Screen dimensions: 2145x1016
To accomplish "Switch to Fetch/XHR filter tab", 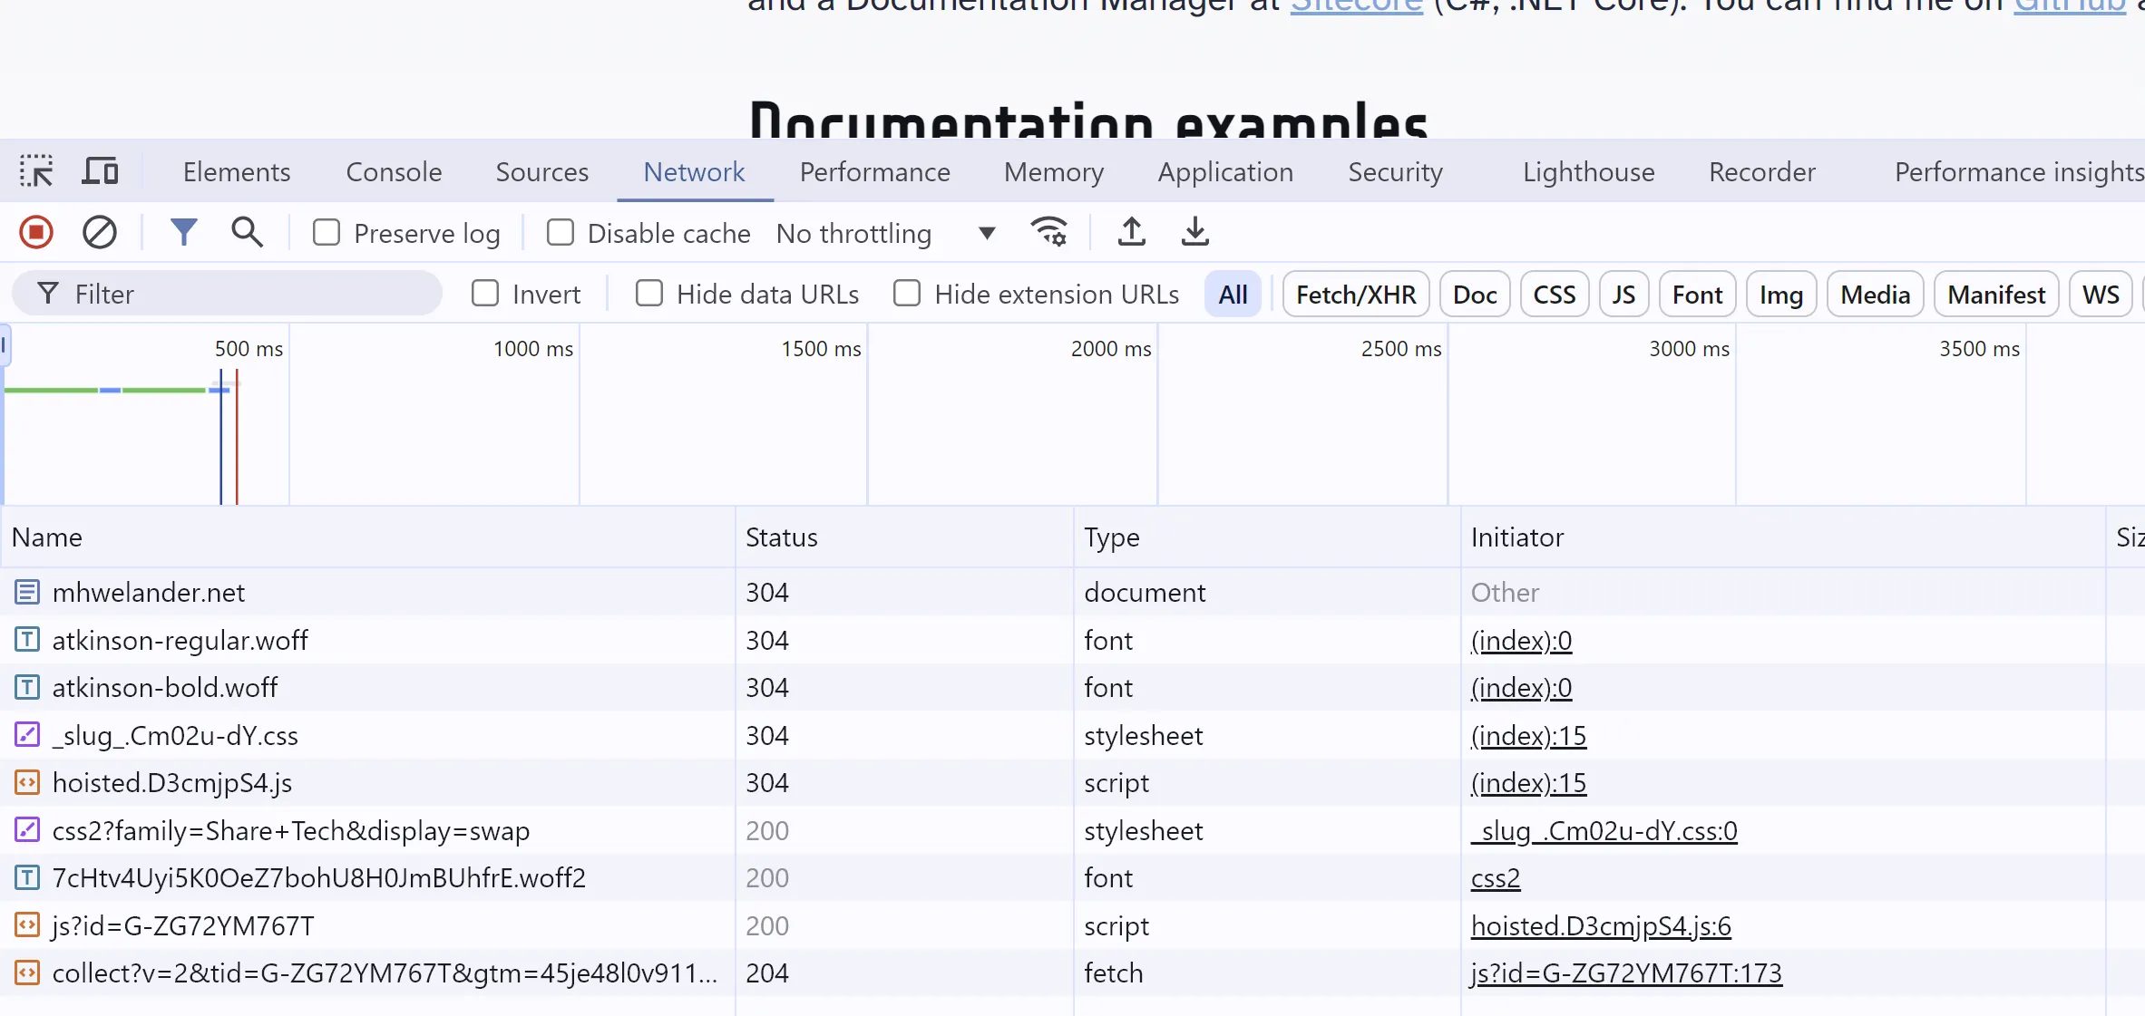I will coord(1356,294).
